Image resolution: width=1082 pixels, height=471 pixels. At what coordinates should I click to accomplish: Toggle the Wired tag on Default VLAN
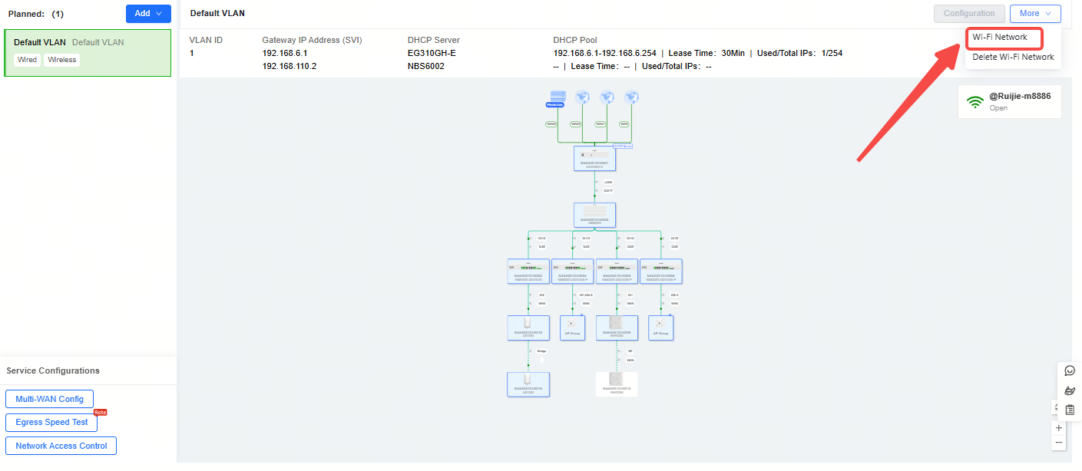click(x=27, y=60)
